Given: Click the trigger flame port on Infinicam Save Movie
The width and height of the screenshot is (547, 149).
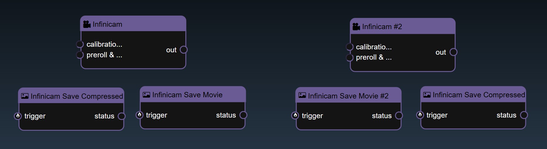Looking at the screenshot, I should [x=140, y=115].
